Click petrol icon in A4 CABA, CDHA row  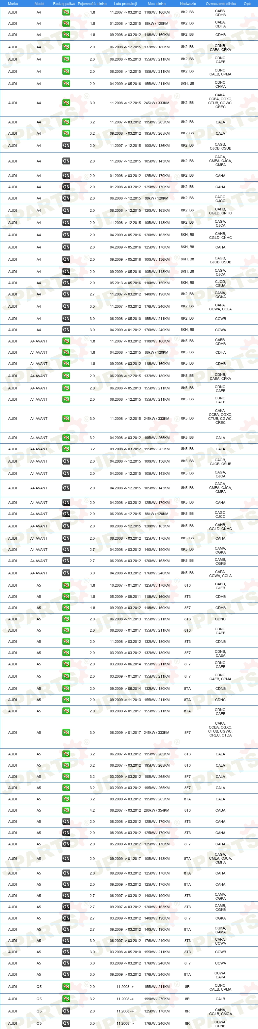pos(66,23)
